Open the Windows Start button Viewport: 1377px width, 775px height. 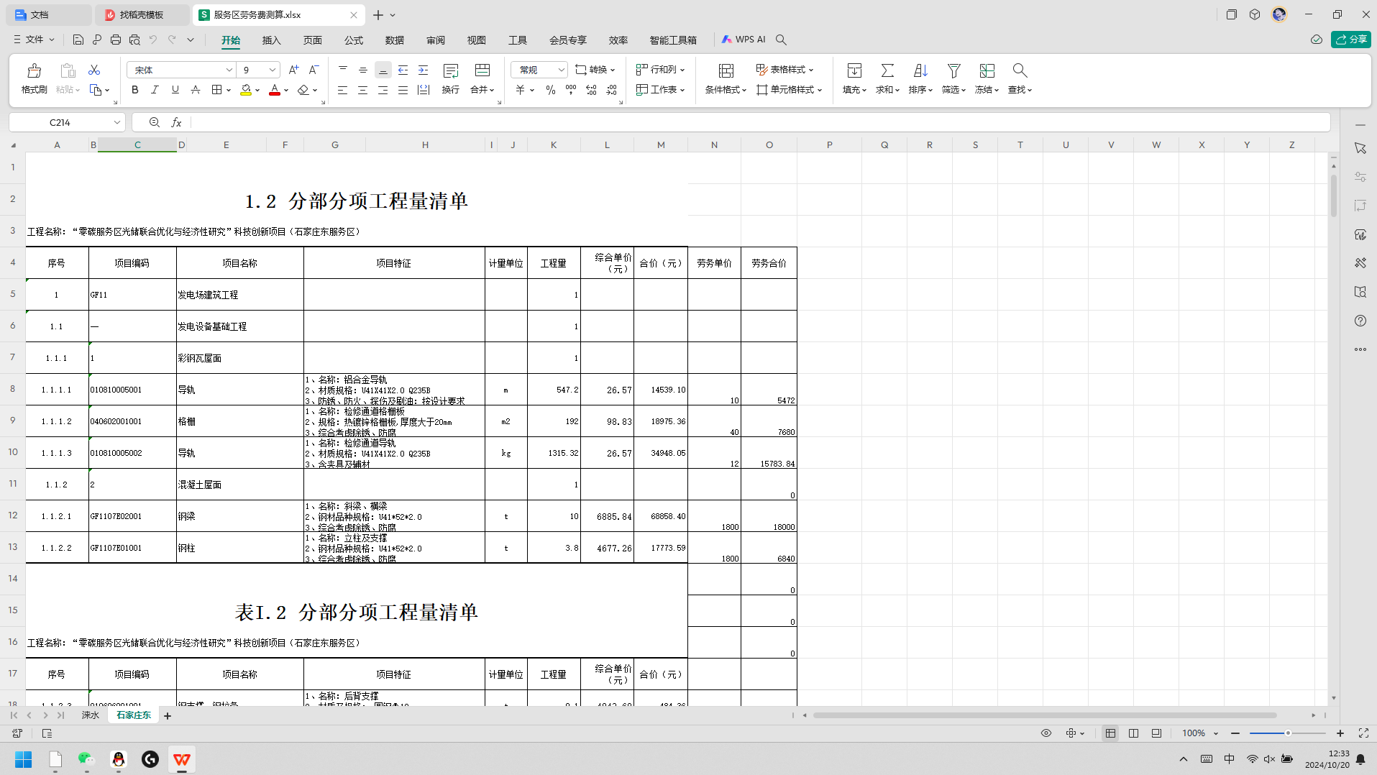click(24, 759)
